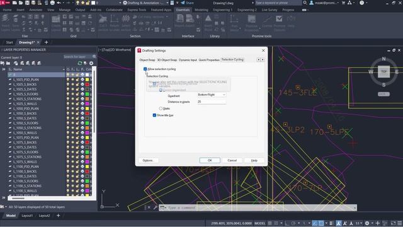Switch to the Quick Properties tab

point(209,60)
